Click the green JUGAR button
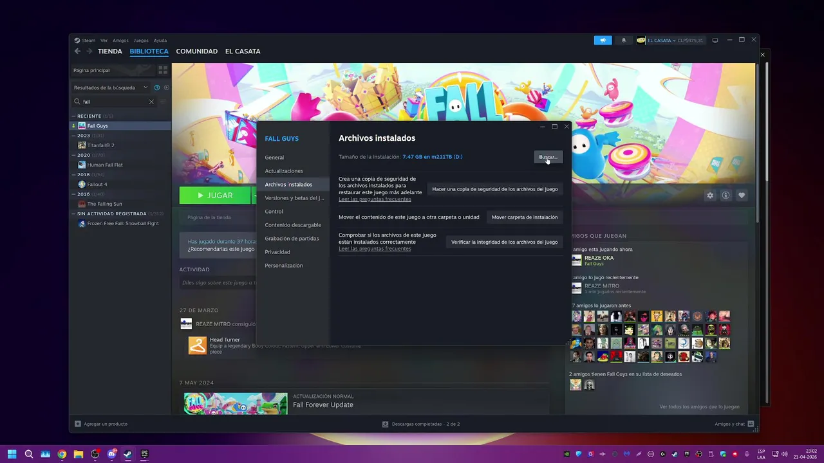The width and height of the screenshot is (824, 463). (215, 195)
